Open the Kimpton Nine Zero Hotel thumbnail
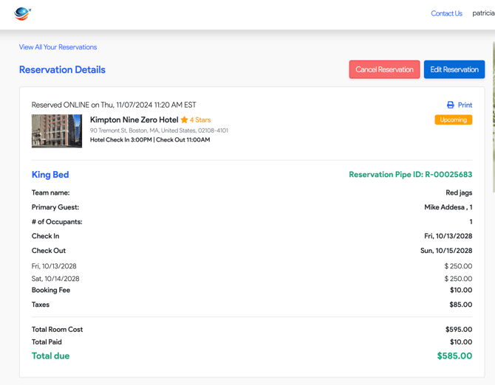This screenshot has height=385, width=495. [x=57, y=131]
